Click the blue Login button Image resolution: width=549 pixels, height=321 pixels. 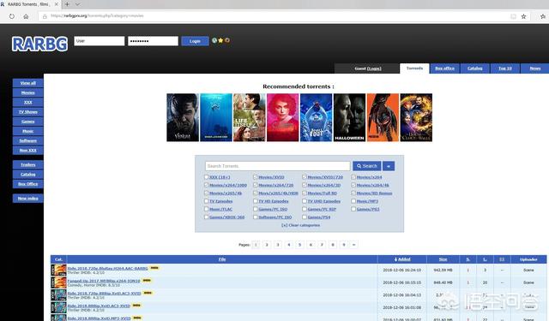(x=195, y=41)
